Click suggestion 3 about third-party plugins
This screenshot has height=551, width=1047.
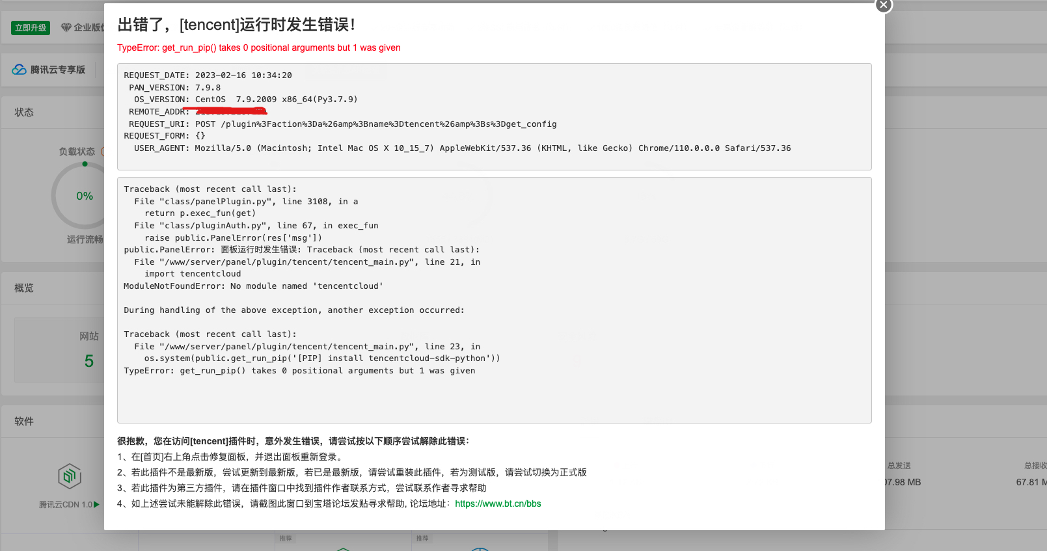tap(302, 488)
